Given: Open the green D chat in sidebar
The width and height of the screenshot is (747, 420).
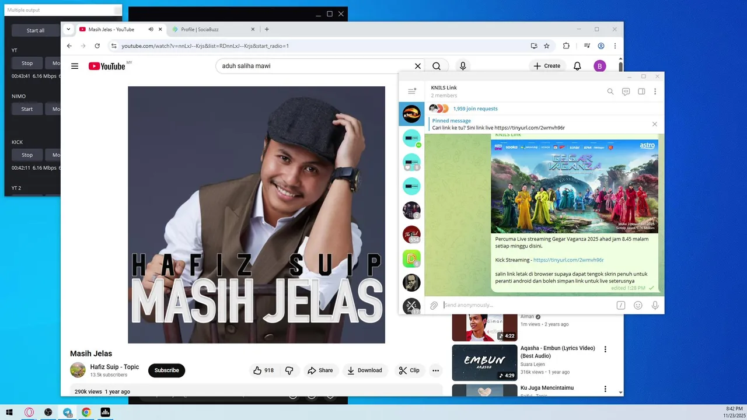Looking at the screenshot, I should (x=411, y=258).
